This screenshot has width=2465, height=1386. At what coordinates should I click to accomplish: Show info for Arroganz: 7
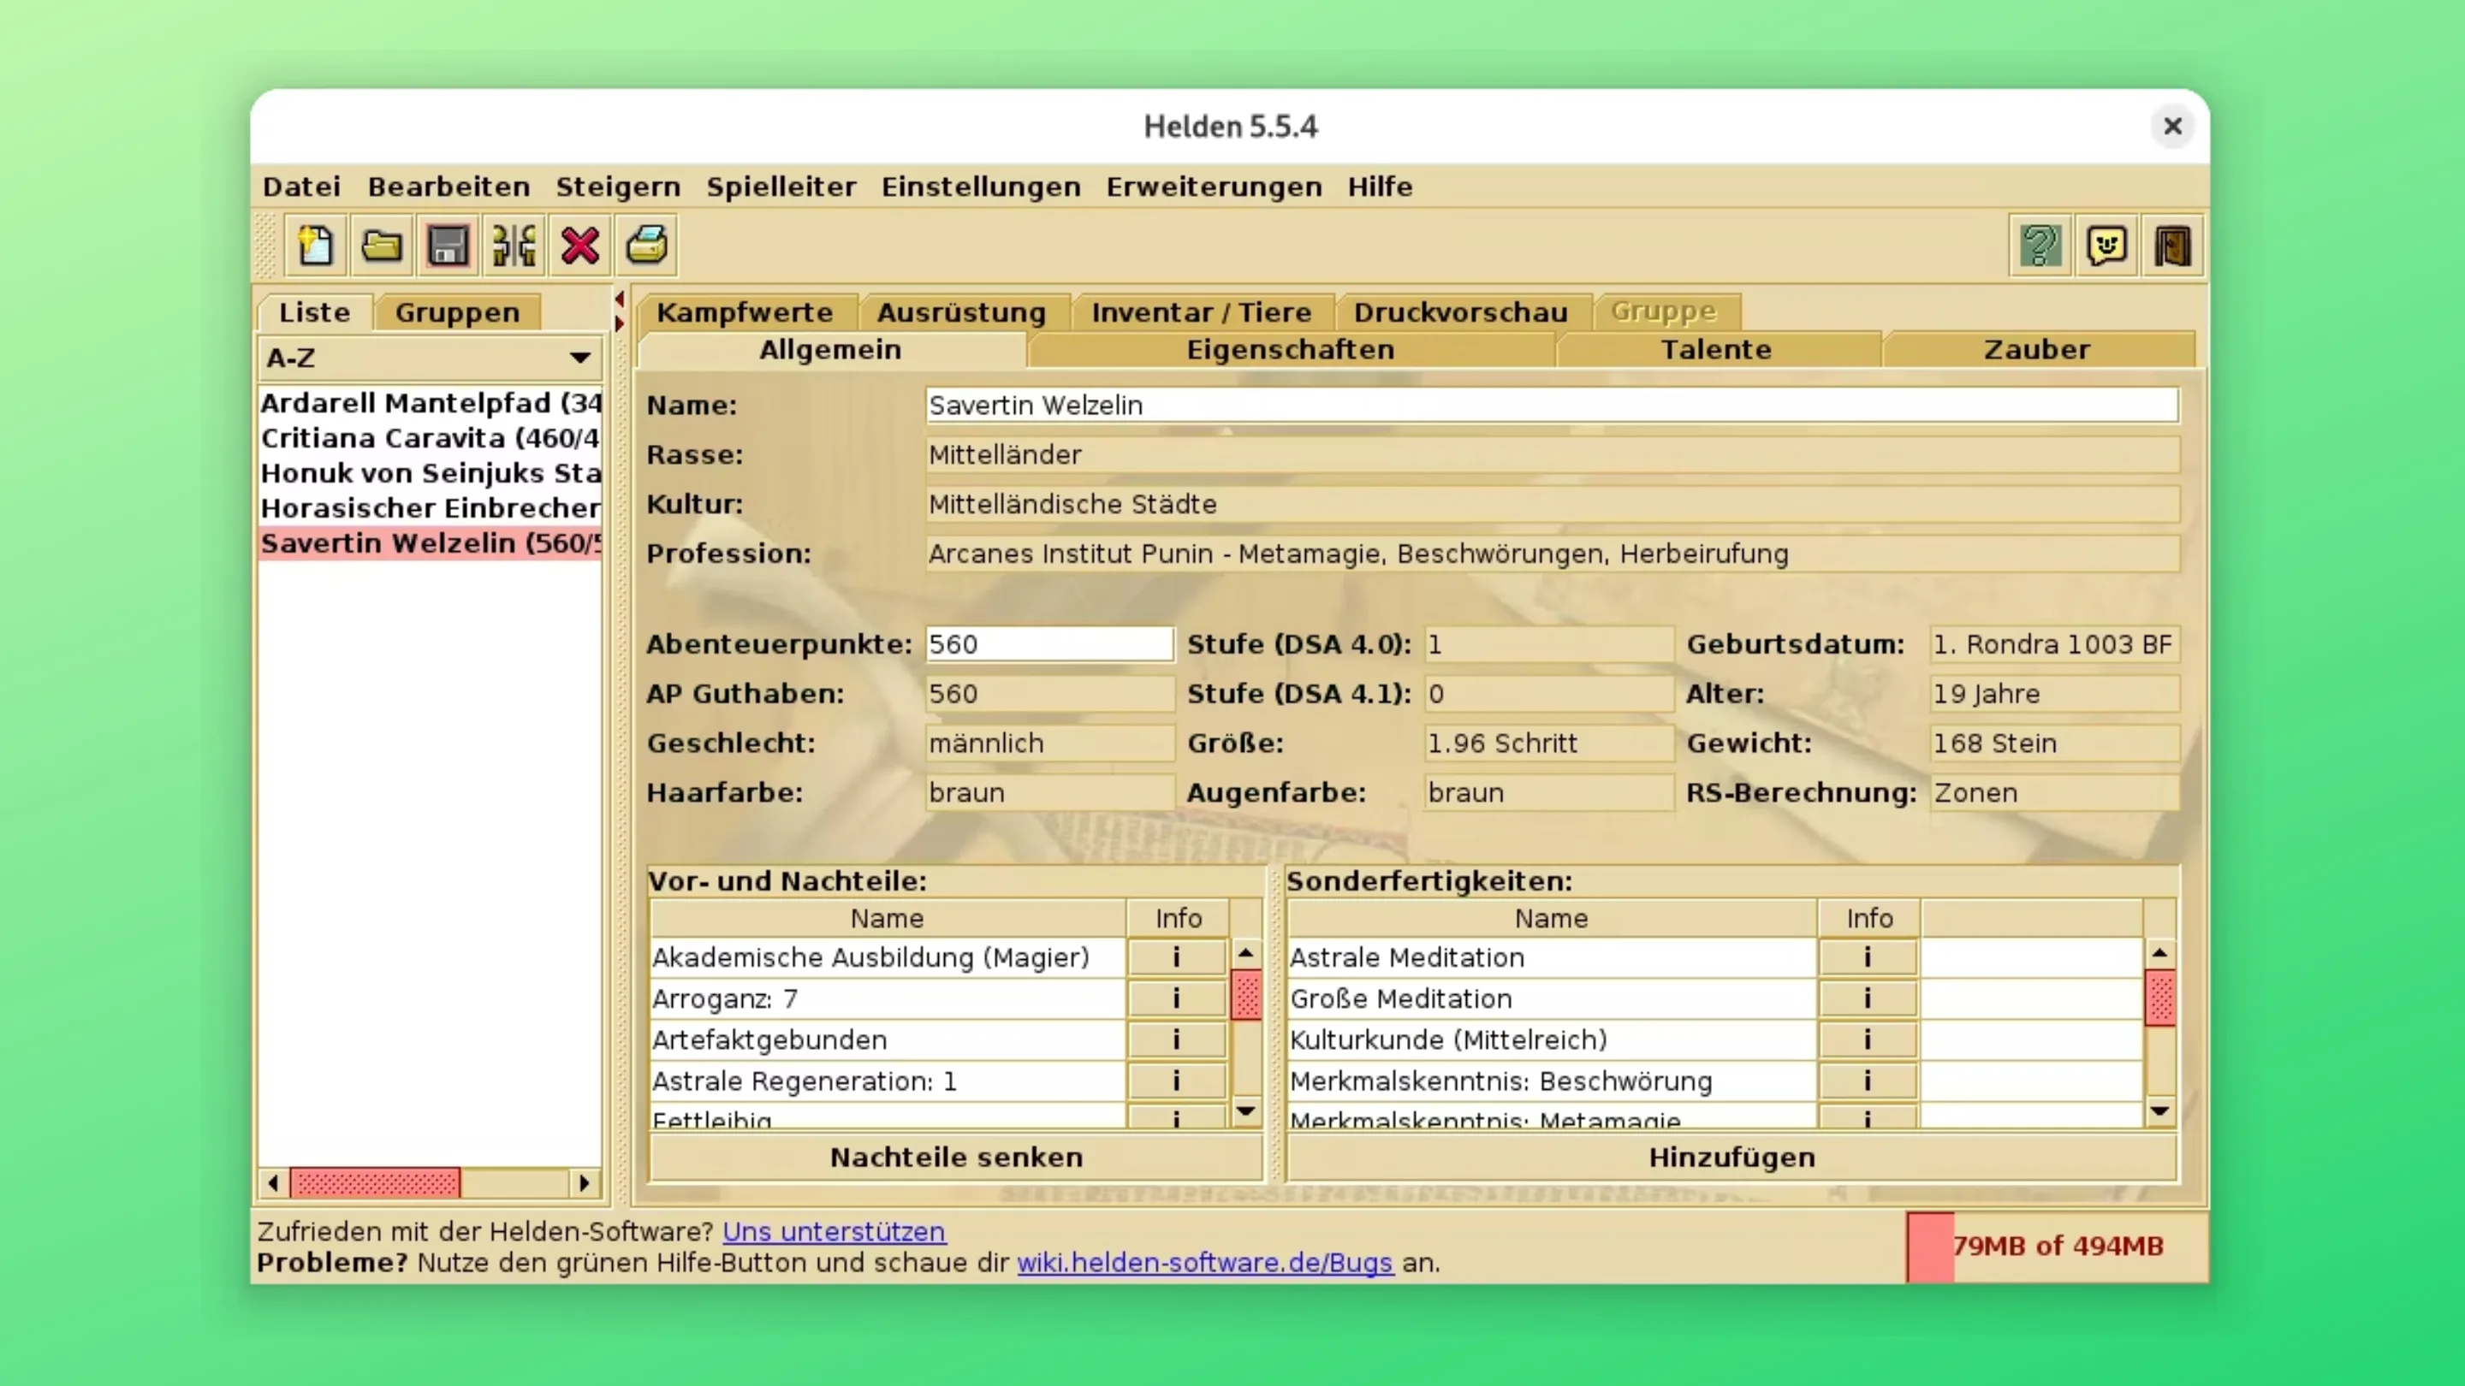[1175, 998]
